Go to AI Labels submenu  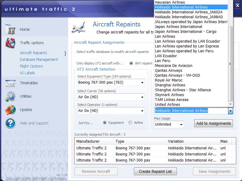click(27, 73)
